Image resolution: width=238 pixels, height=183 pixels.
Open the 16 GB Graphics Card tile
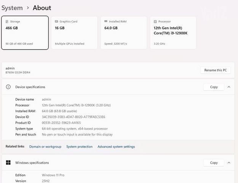74,33
